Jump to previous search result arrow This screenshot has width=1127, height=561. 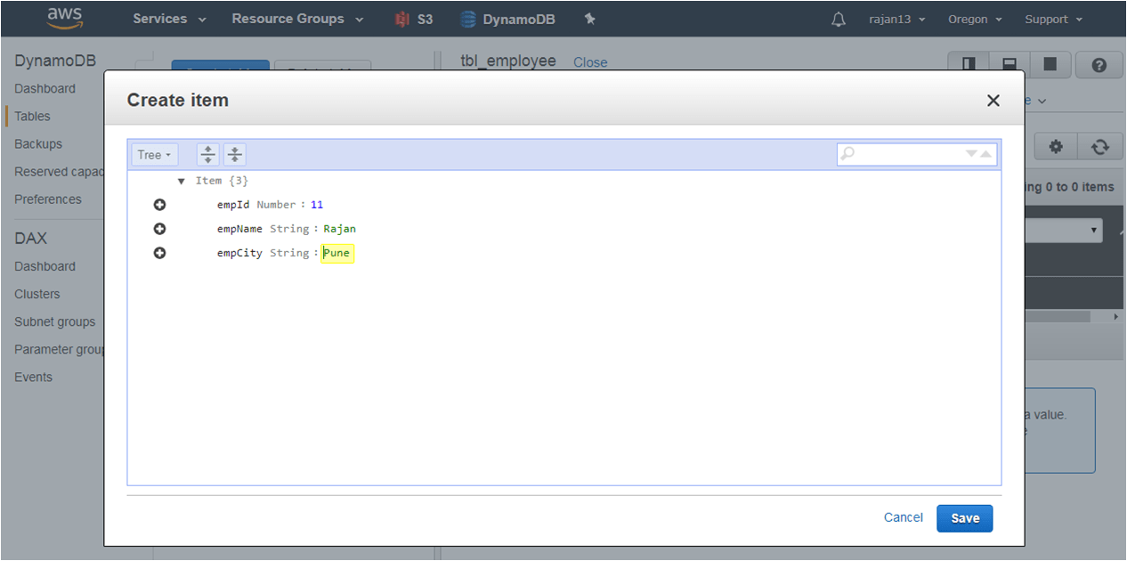click(985, 154)
